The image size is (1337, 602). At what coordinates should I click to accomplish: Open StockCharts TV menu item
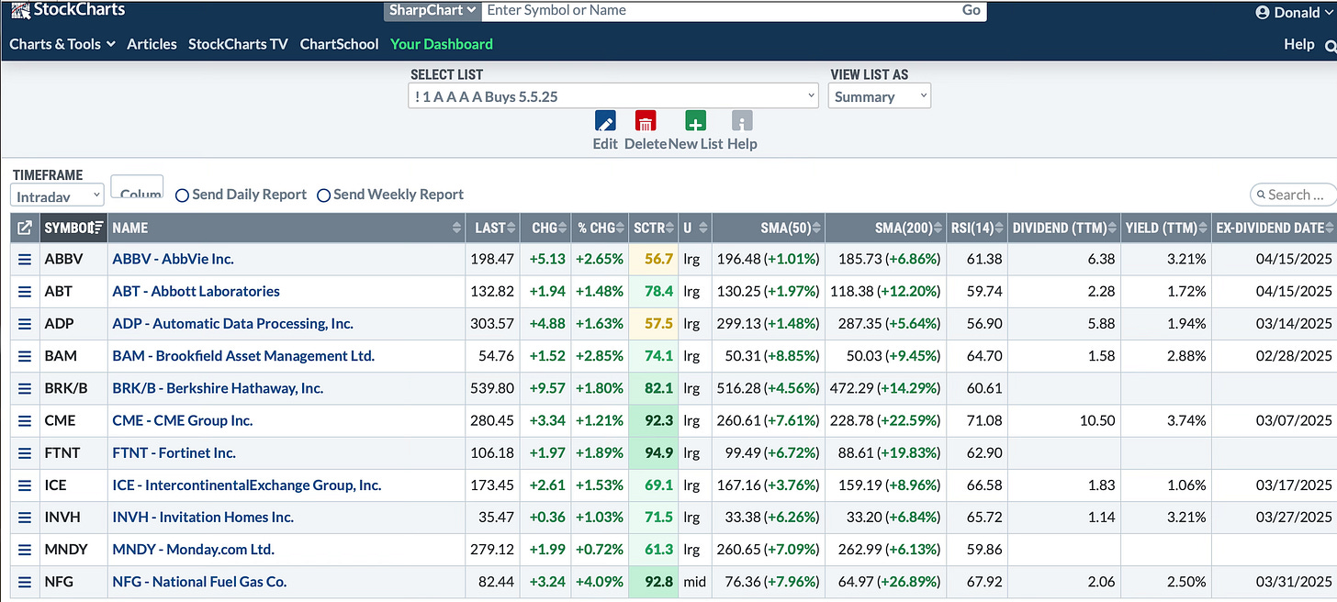coord(238,44)
